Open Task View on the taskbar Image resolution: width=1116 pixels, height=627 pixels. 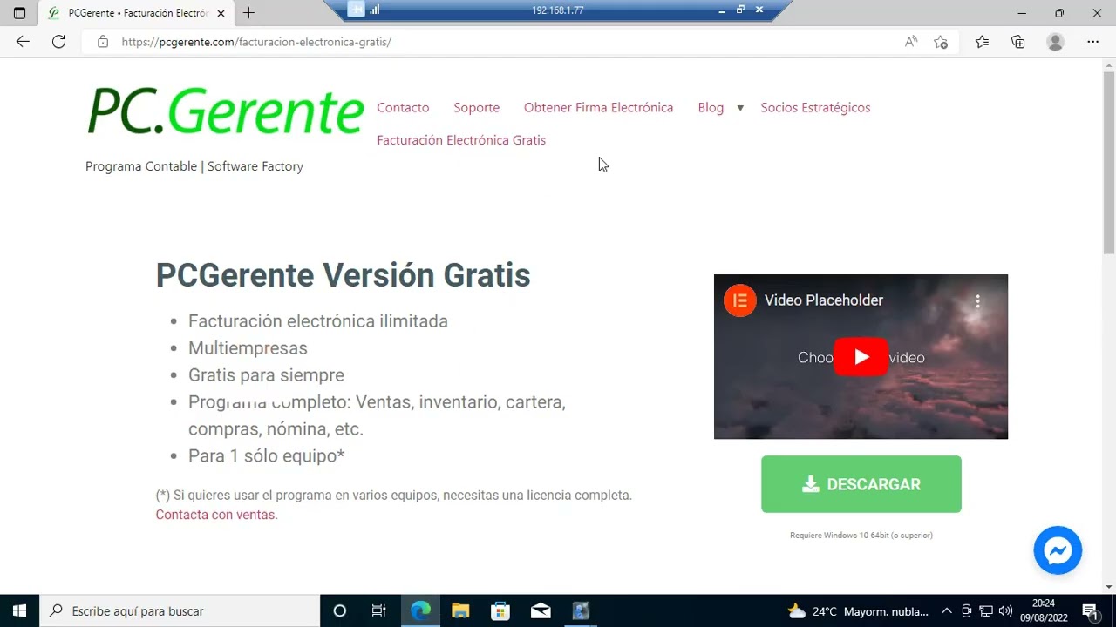tap(378, 610)
